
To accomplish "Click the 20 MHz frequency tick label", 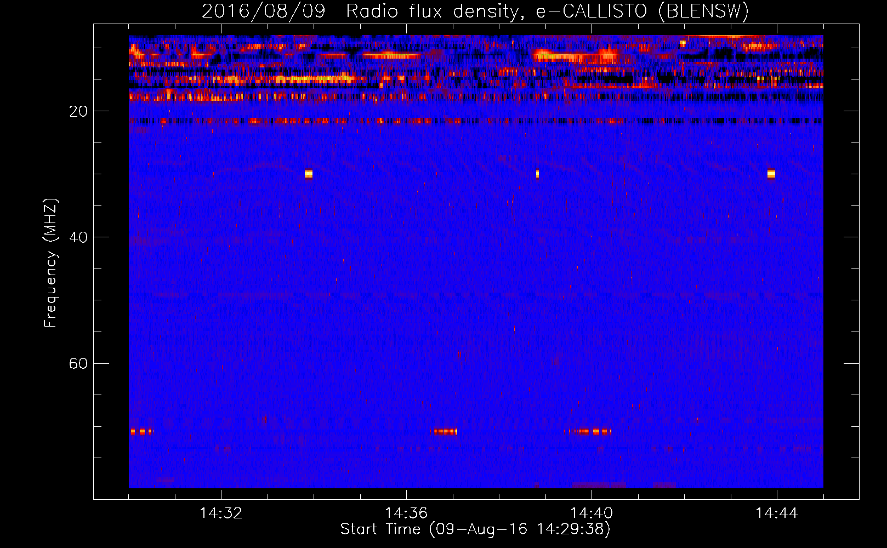I will pyautogui.click(x=78, y=111).
